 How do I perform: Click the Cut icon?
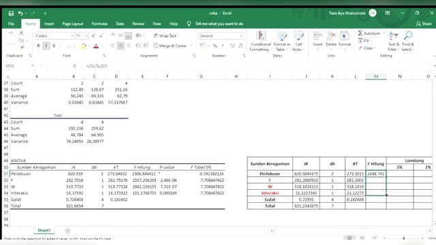click(x=21, y=33)
